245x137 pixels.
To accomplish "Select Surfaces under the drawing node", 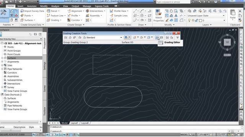I will click(11, 58).
